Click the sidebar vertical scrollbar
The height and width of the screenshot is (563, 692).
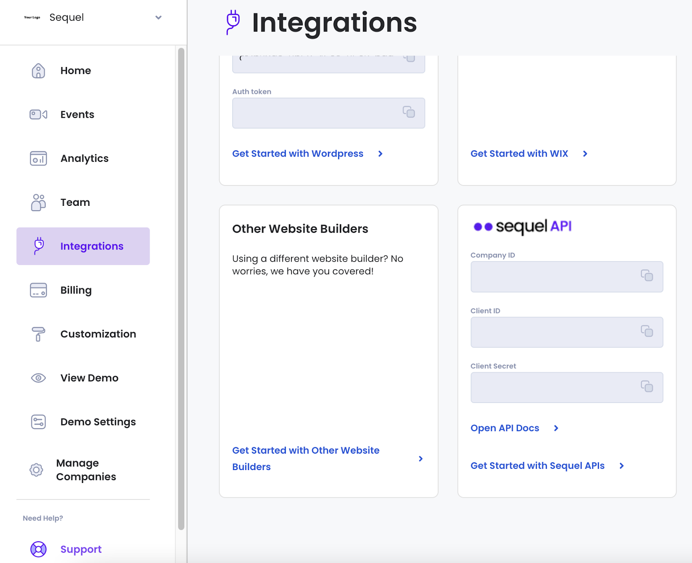pyautogui.click(x=181, y=288)
